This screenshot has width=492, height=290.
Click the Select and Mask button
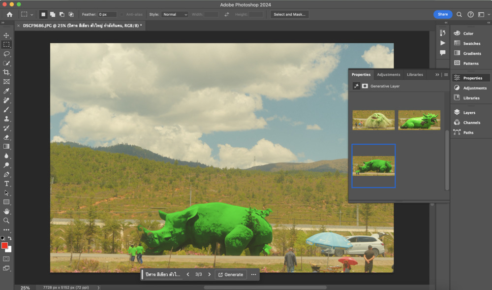289,15
